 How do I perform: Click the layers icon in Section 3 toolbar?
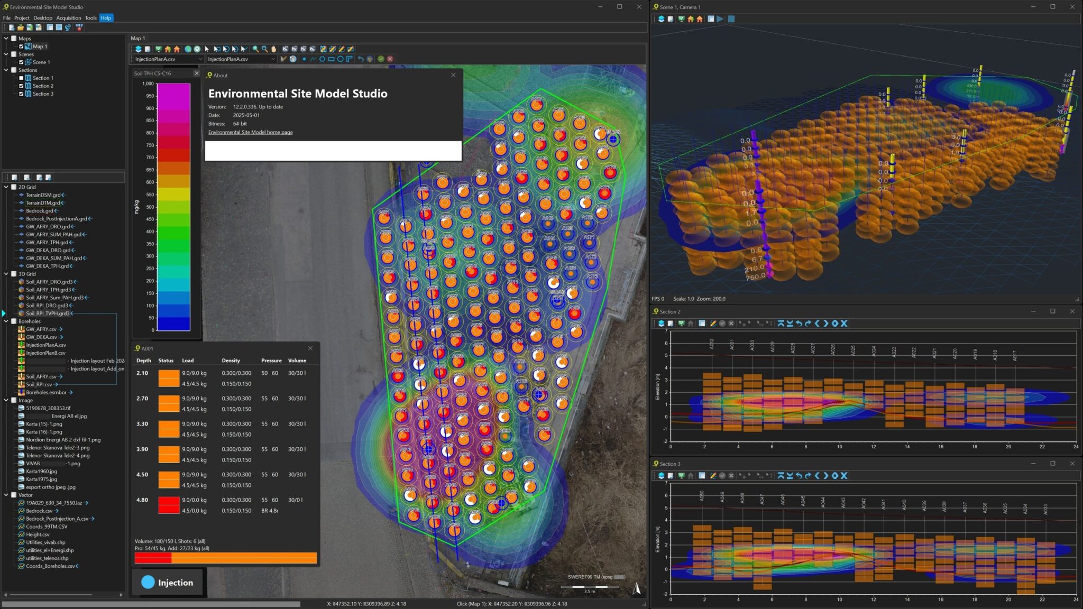(x=661, y=476)
